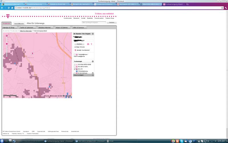Viewport: 228px width, 143px height.
Task: Open the volume control in tray
Action: [208, 141]
